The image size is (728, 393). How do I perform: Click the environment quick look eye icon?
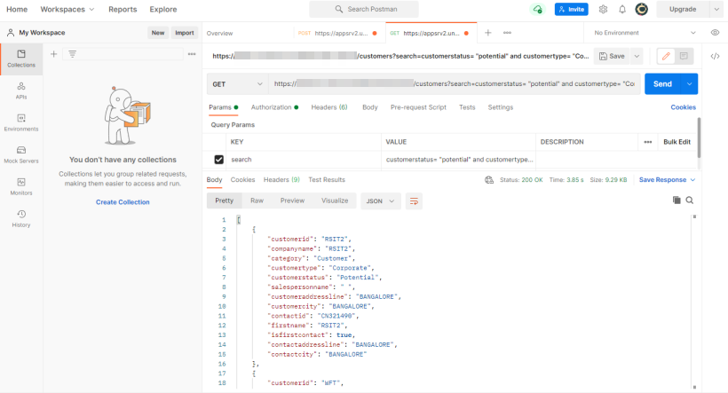(x=715, y=33)
